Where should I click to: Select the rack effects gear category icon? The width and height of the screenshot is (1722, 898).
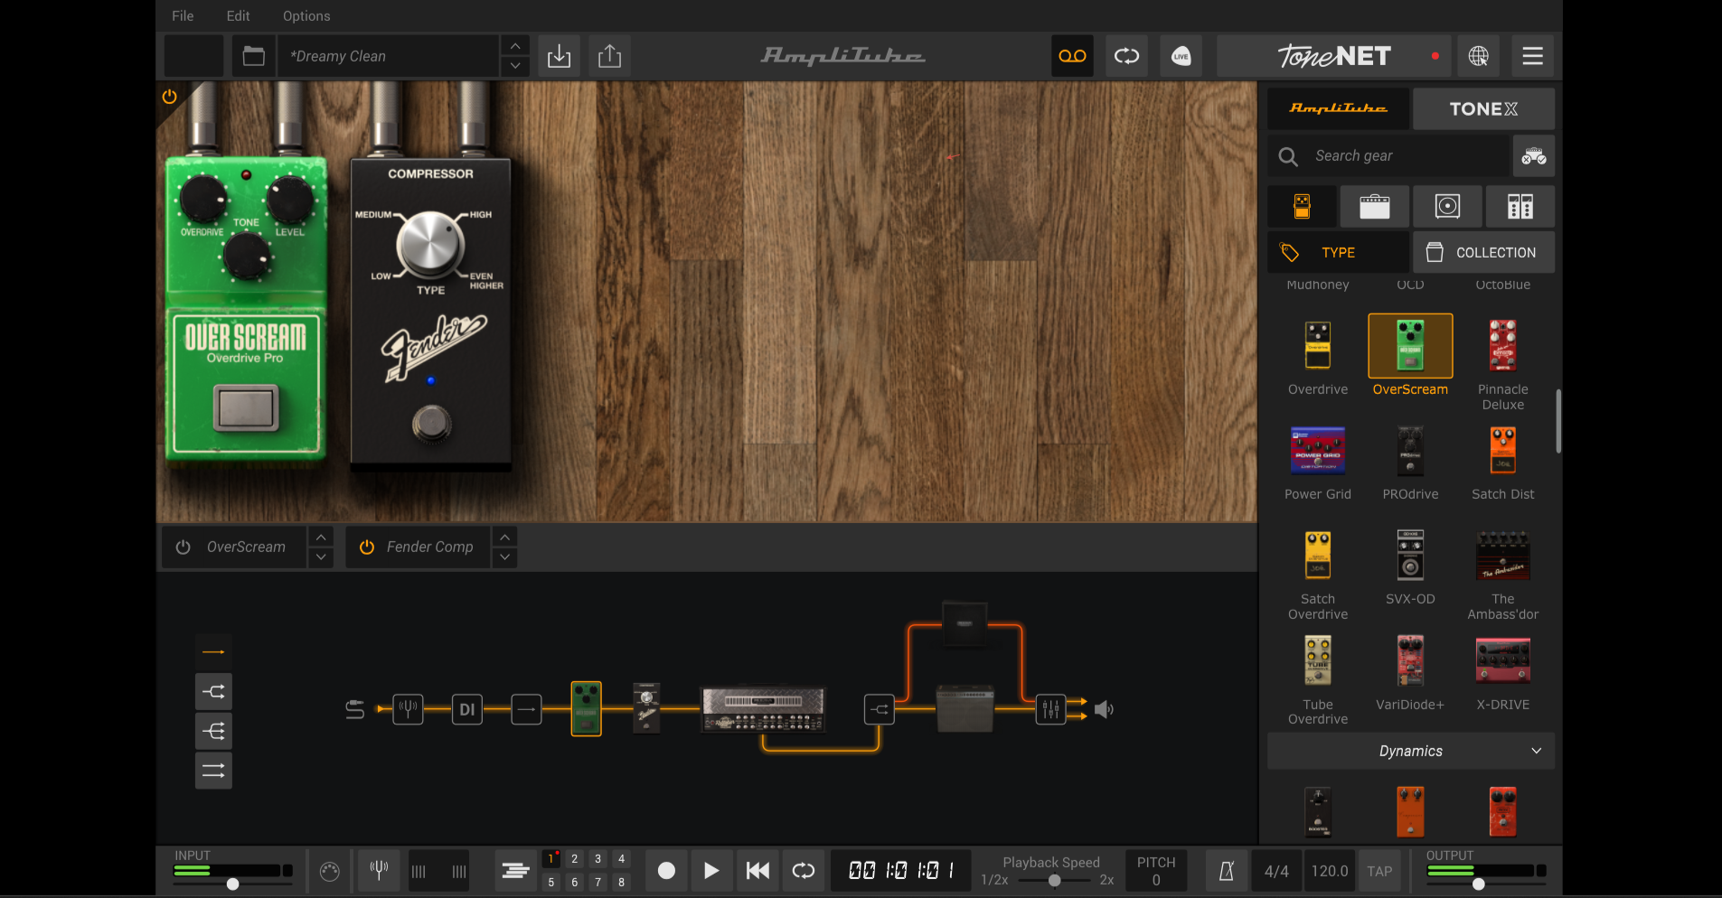click(1520, 207)
